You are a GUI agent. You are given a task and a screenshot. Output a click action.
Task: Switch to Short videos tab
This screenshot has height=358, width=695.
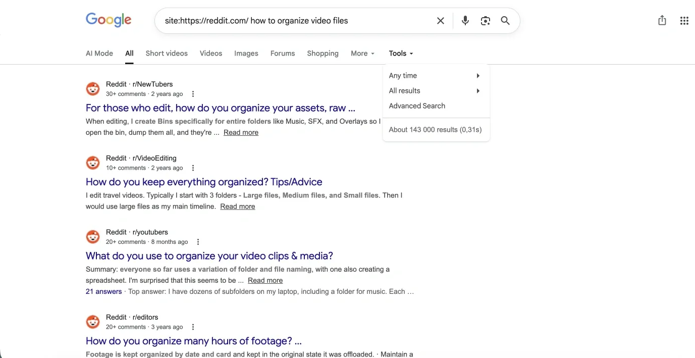point(167,54)
